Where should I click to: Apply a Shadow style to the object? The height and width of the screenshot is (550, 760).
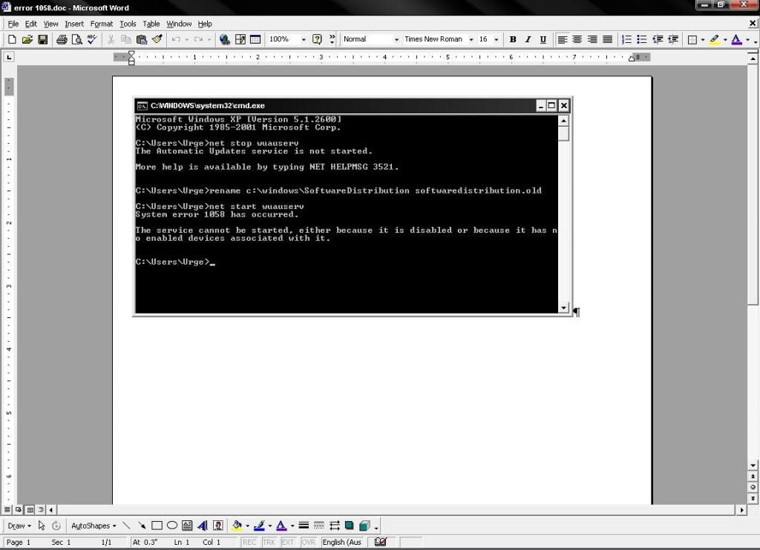coord(350,526)
